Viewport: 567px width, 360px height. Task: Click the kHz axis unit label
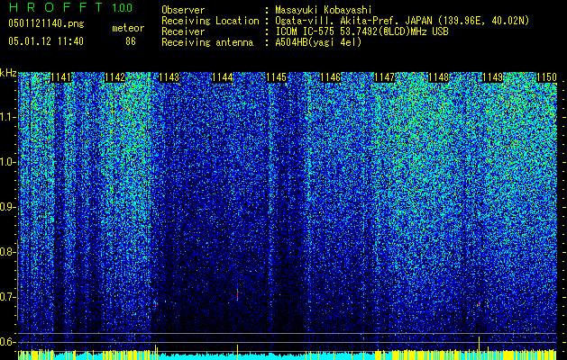pos(8,73)
